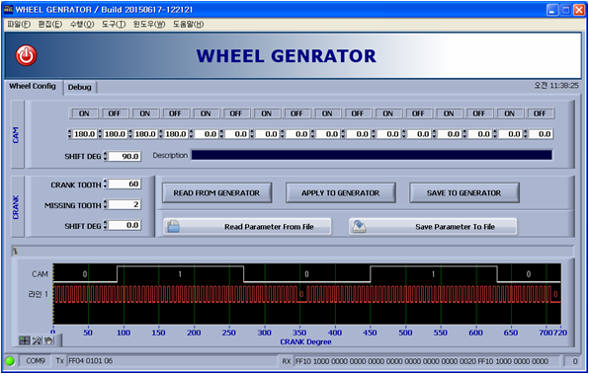Image resolution: width=589 pixels, height=374 pixels.
Task: Click the application icon in title bar
Action: (x=8, y=10)
